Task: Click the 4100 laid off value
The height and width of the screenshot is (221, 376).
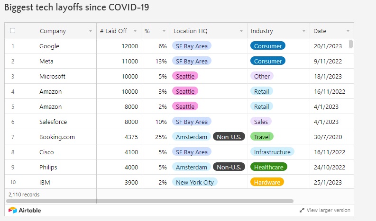Action: (x=131, y=152)
